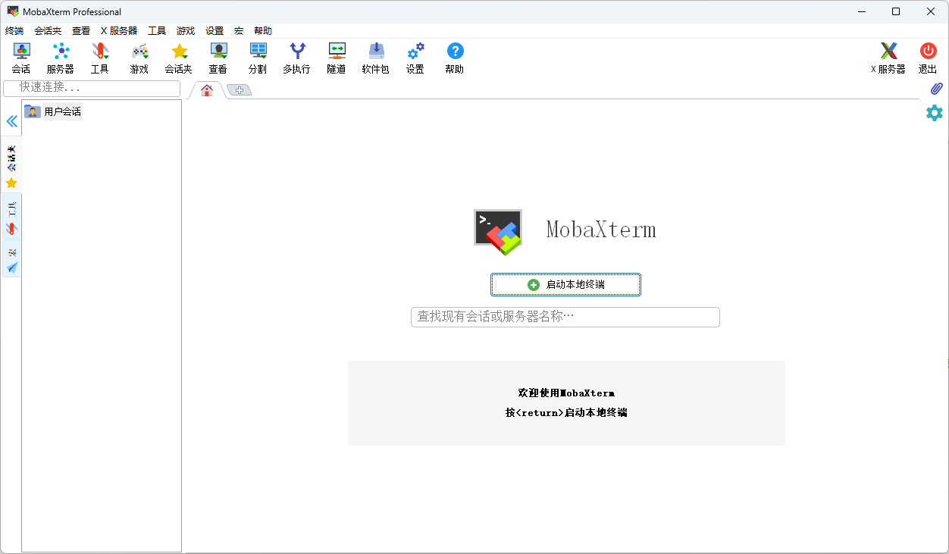Click the 帮助 (Help) question mark icon
949x554 pixels.
coord(455,58)
